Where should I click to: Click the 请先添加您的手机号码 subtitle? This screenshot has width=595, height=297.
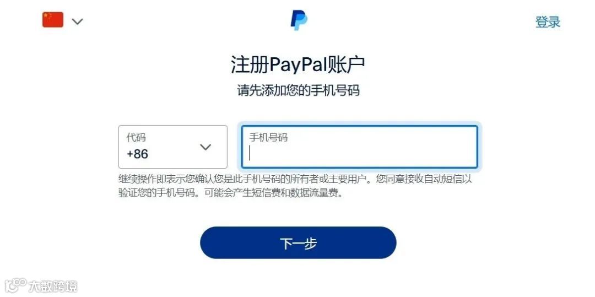tap(298, 90)
